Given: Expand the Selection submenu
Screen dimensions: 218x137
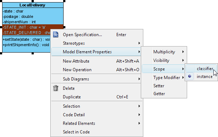Looking at the screenshot, I should point(97,106).
